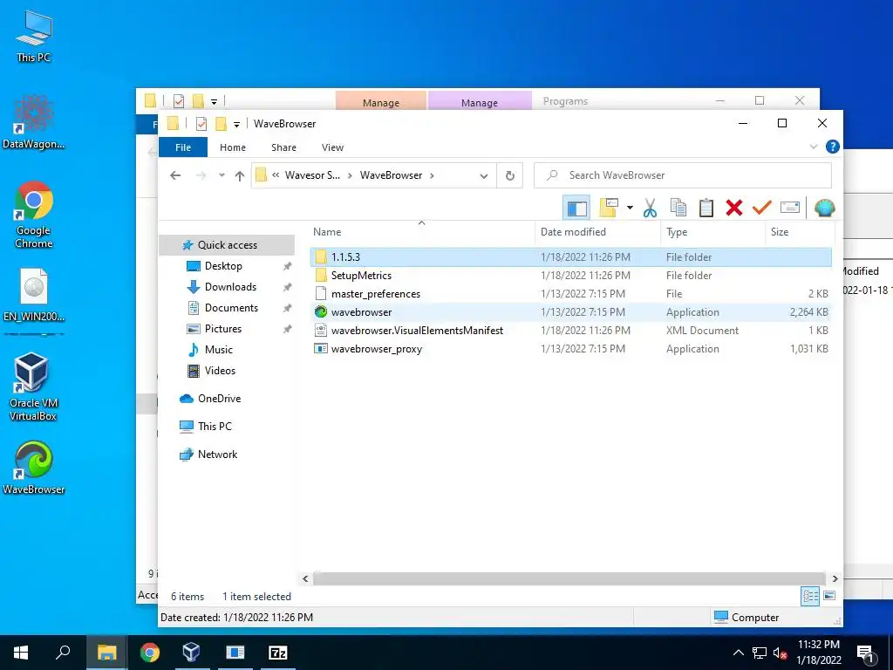Click the Cut scissors icon
Image resolution: width=893 pixels, height=670 pixels.
click(650, 208)
